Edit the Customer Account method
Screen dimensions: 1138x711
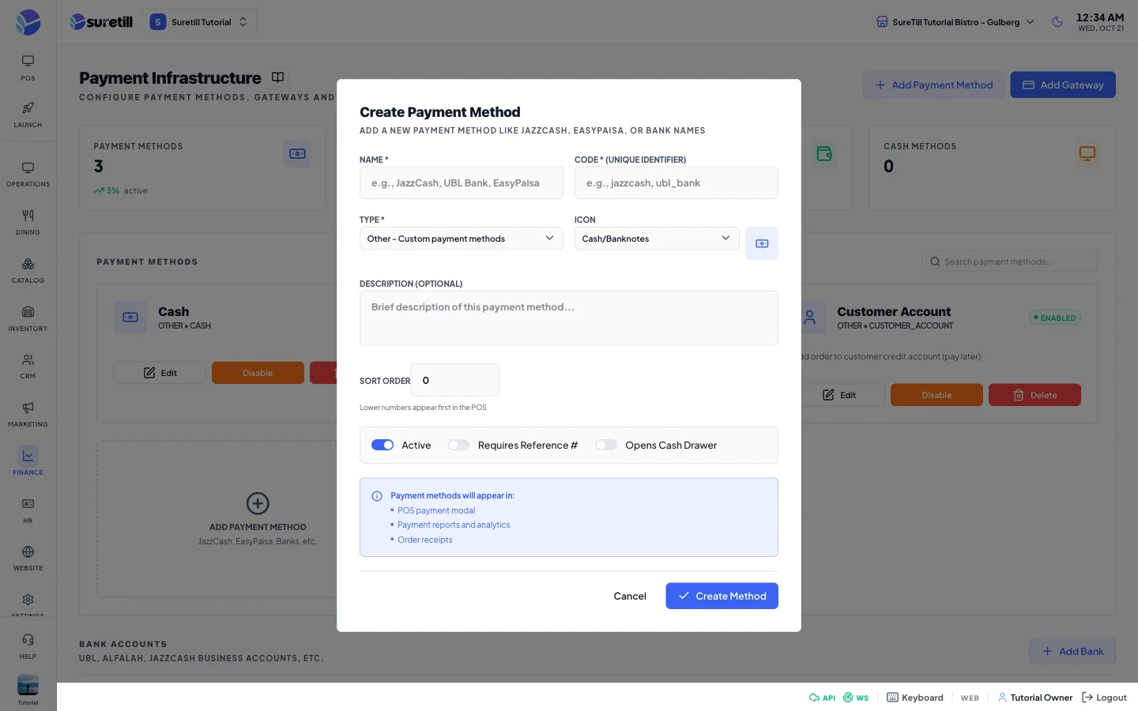tap(838, 395)
